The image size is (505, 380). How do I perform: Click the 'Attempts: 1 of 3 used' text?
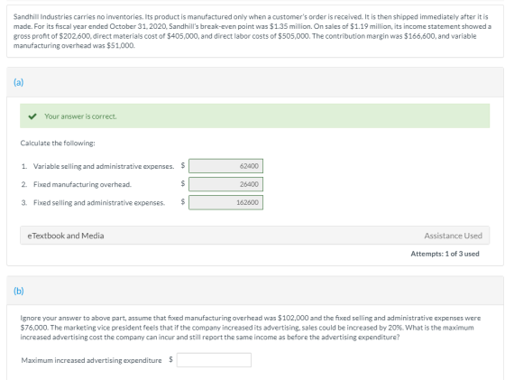[445, 254]
